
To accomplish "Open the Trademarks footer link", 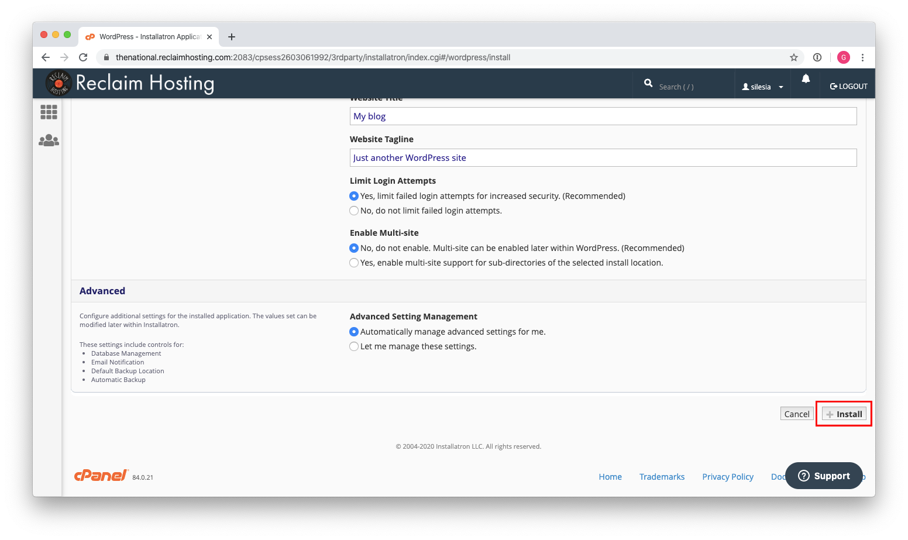I will [x=662, y=477].
